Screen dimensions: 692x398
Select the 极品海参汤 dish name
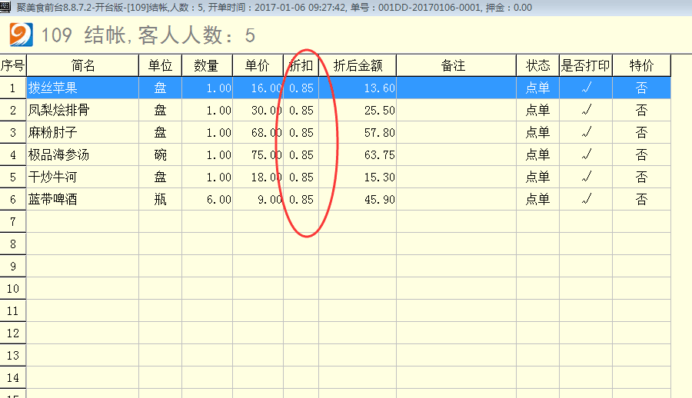click(x=59, y=154)
